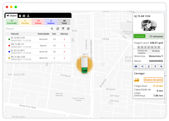
Task: Select the vehicle row FM 15 AB 121
Action: tap(38, 45)
